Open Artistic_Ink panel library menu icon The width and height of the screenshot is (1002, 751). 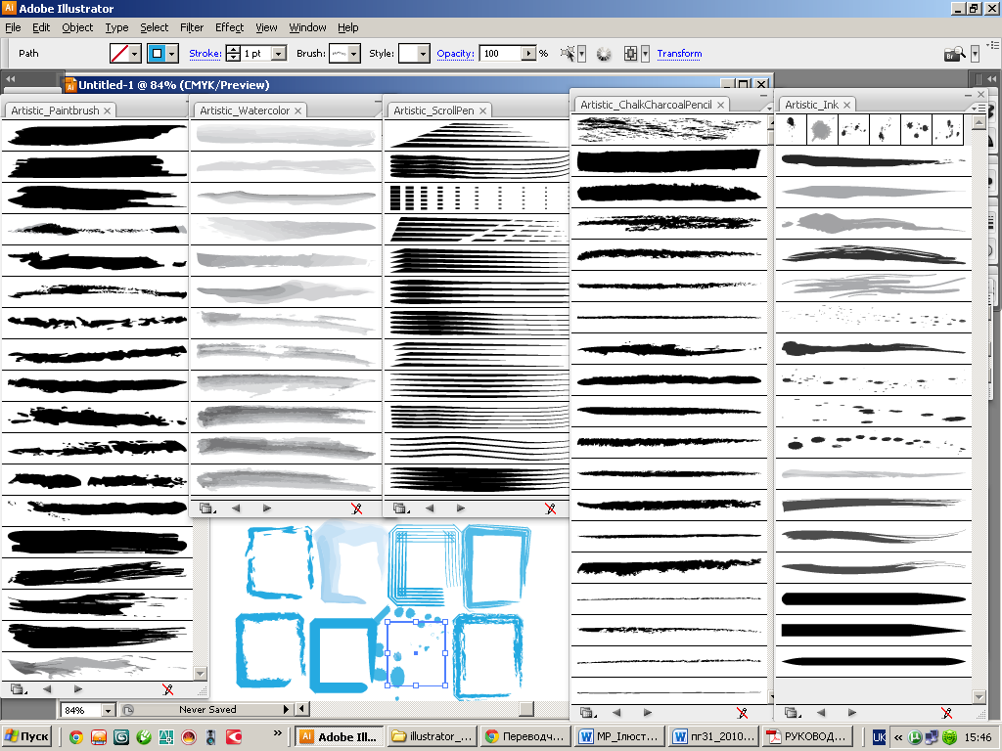coord(793,712)
